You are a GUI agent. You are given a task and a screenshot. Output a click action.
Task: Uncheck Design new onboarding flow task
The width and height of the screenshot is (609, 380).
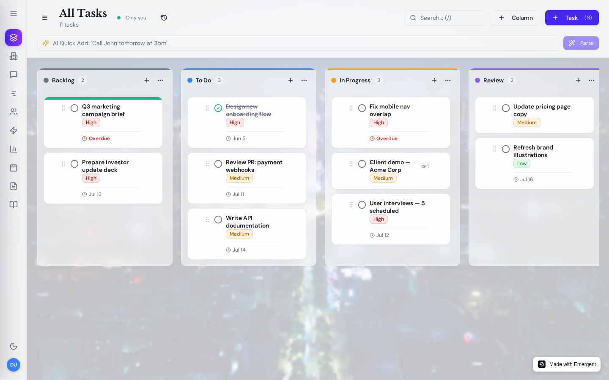(218, 108)
